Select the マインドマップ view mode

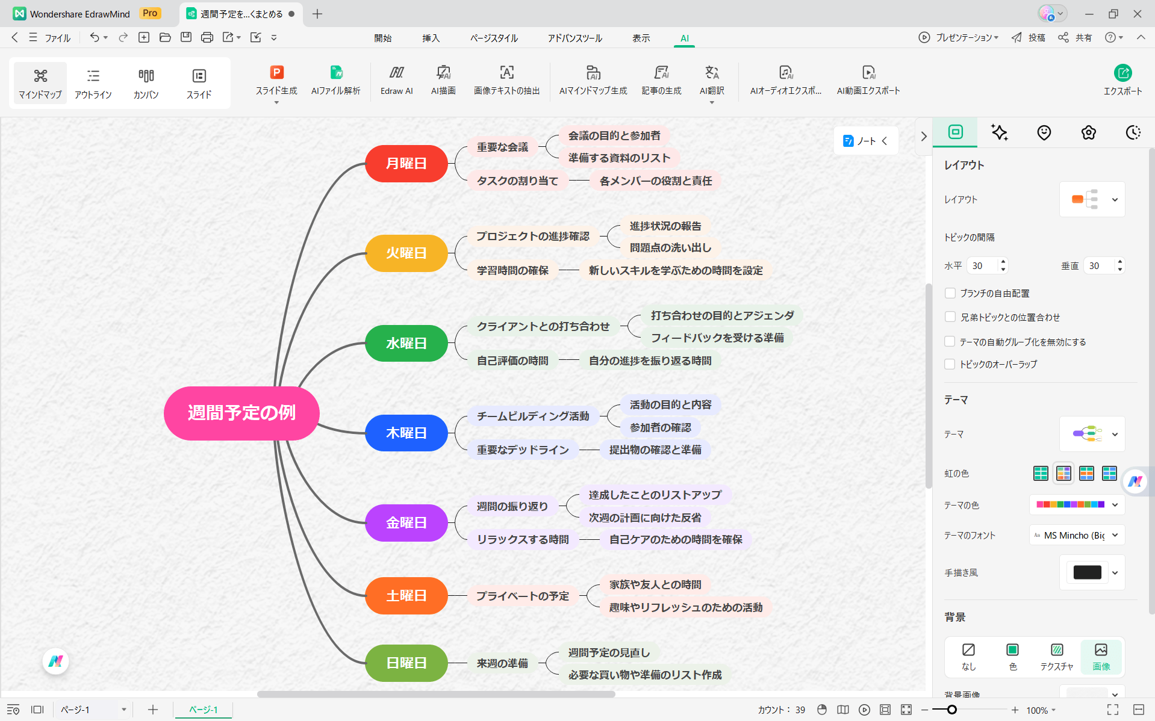(40, 83)
